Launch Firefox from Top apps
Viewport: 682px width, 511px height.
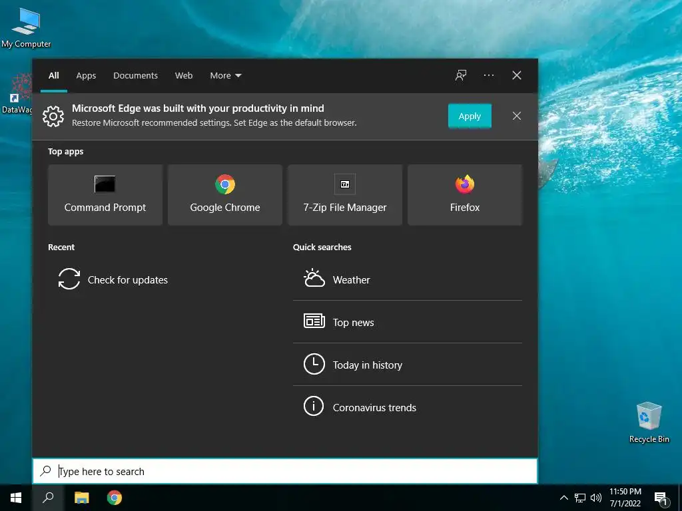click(464, 195)
